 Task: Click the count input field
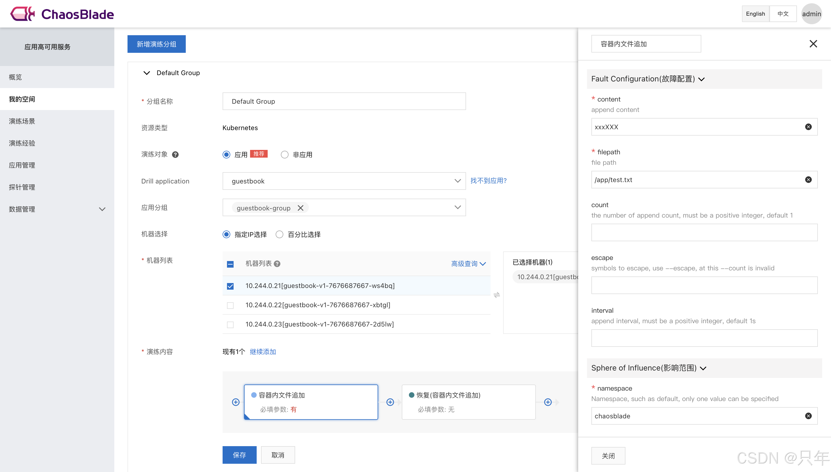[x=704, y=232]
